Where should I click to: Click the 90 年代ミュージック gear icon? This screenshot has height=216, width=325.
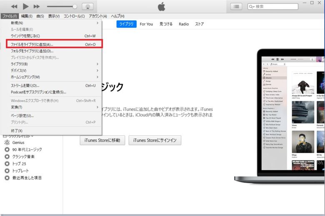tap(7, 149)
